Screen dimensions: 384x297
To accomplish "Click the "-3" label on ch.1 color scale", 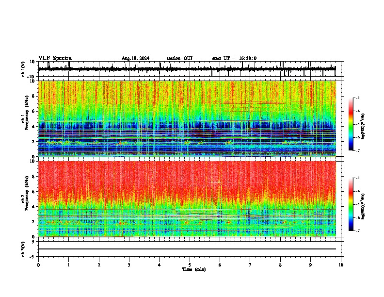I will click(x=358, y=98).
